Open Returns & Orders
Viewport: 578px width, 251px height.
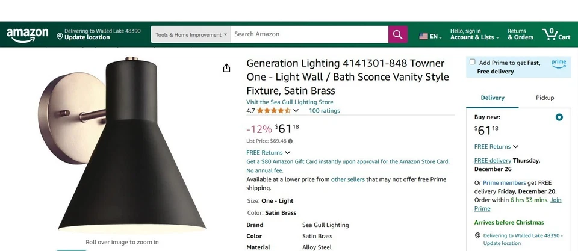pos(520,34)
